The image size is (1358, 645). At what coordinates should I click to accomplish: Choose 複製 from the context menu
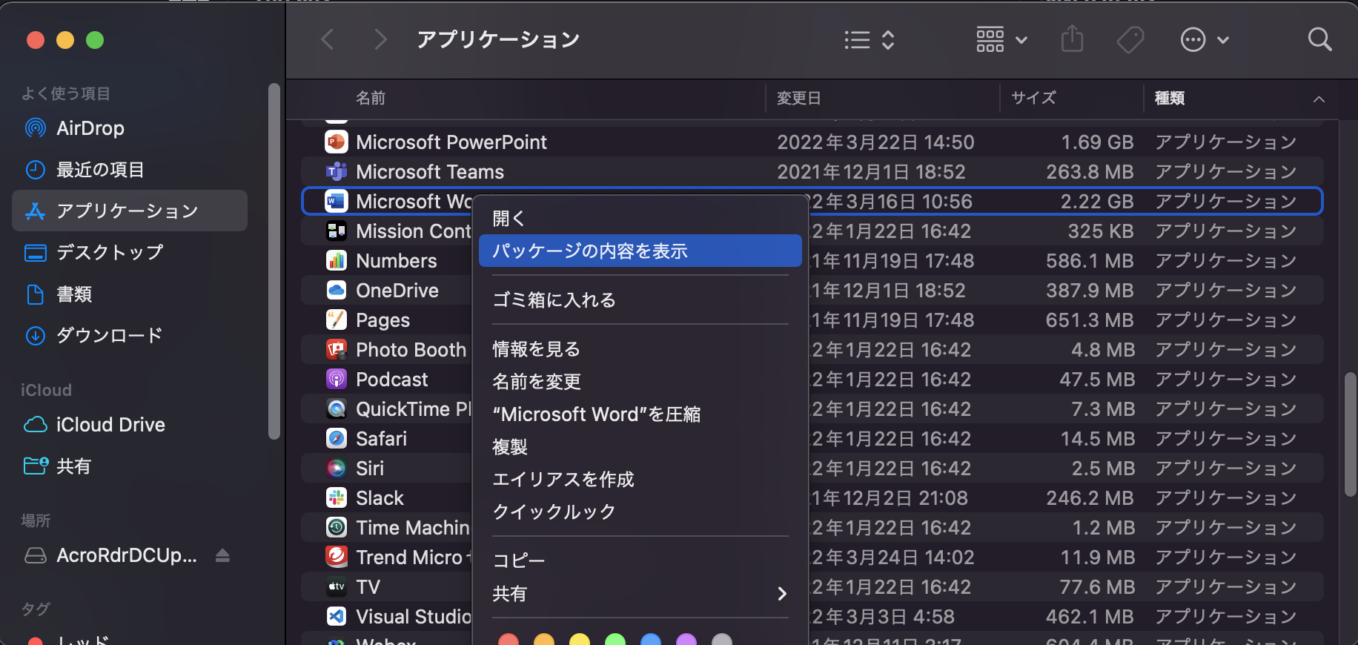click(640, 446)
